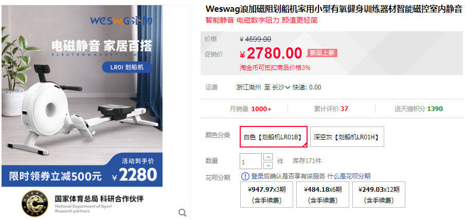Choose the ¥249.03x12期 installment plan
The width and height of the screenshot is (466, 220).
[x=379, y=194]
